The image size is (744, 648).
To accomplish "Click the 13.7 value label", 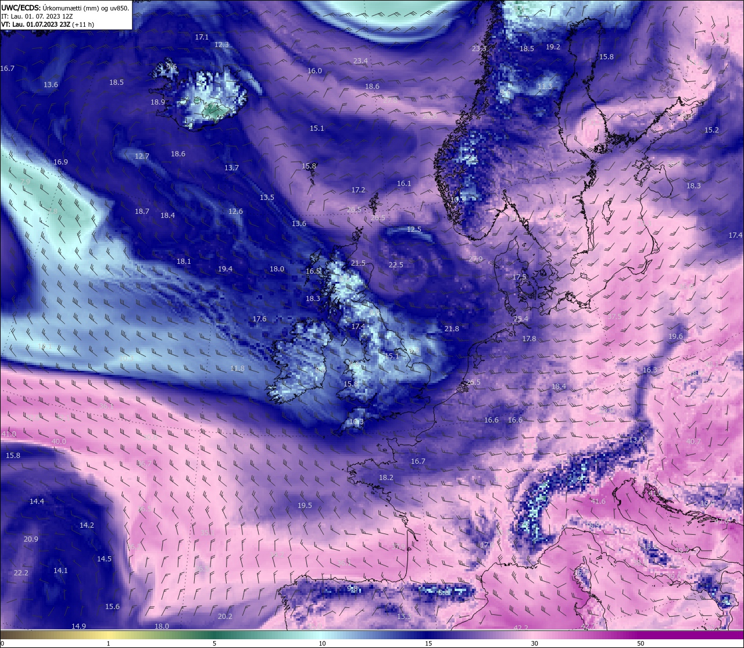I will (231, 168).
